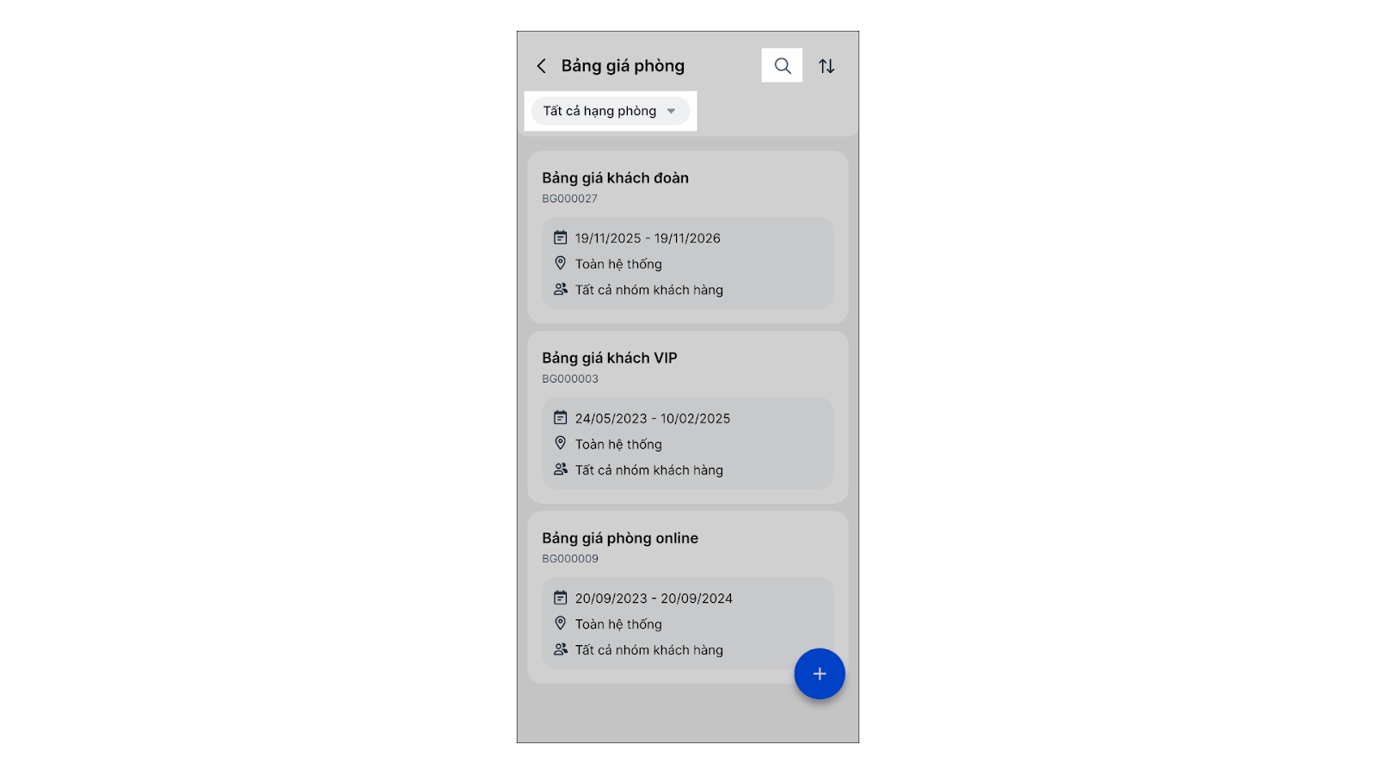Image resolution: width=1376 pixels, height=774 pixels.
Task: Click the code BG000009
Action: [x=569, y=559]
